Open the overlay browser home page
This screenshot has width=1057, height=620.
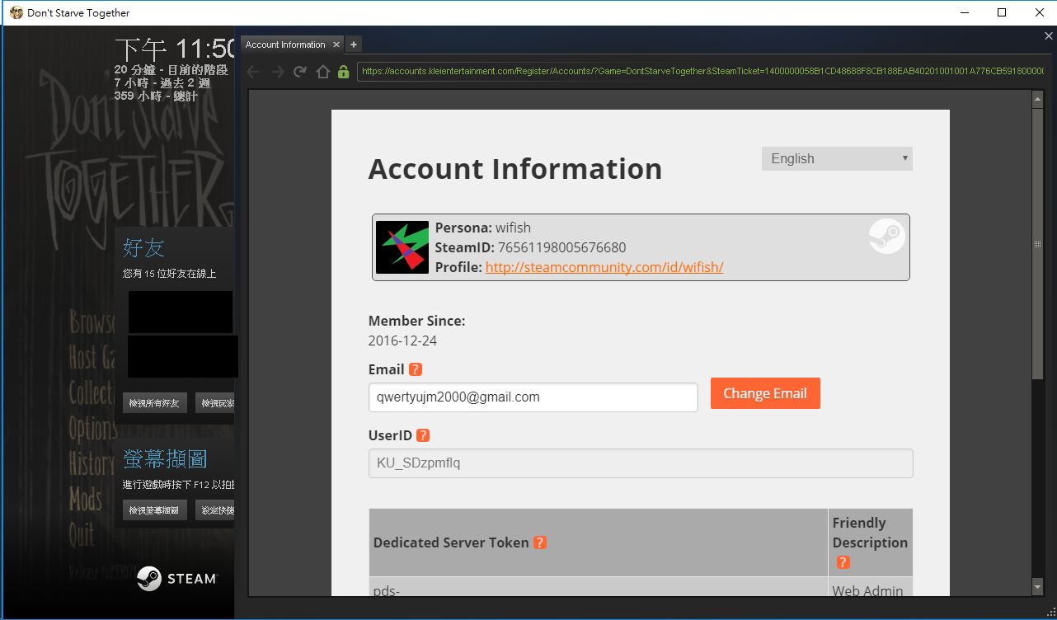tap(323, 72)
